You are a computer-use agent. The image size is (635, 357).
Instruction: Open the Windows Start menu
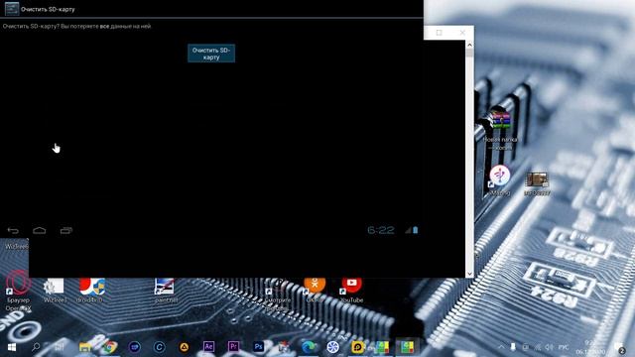(12, 347)
